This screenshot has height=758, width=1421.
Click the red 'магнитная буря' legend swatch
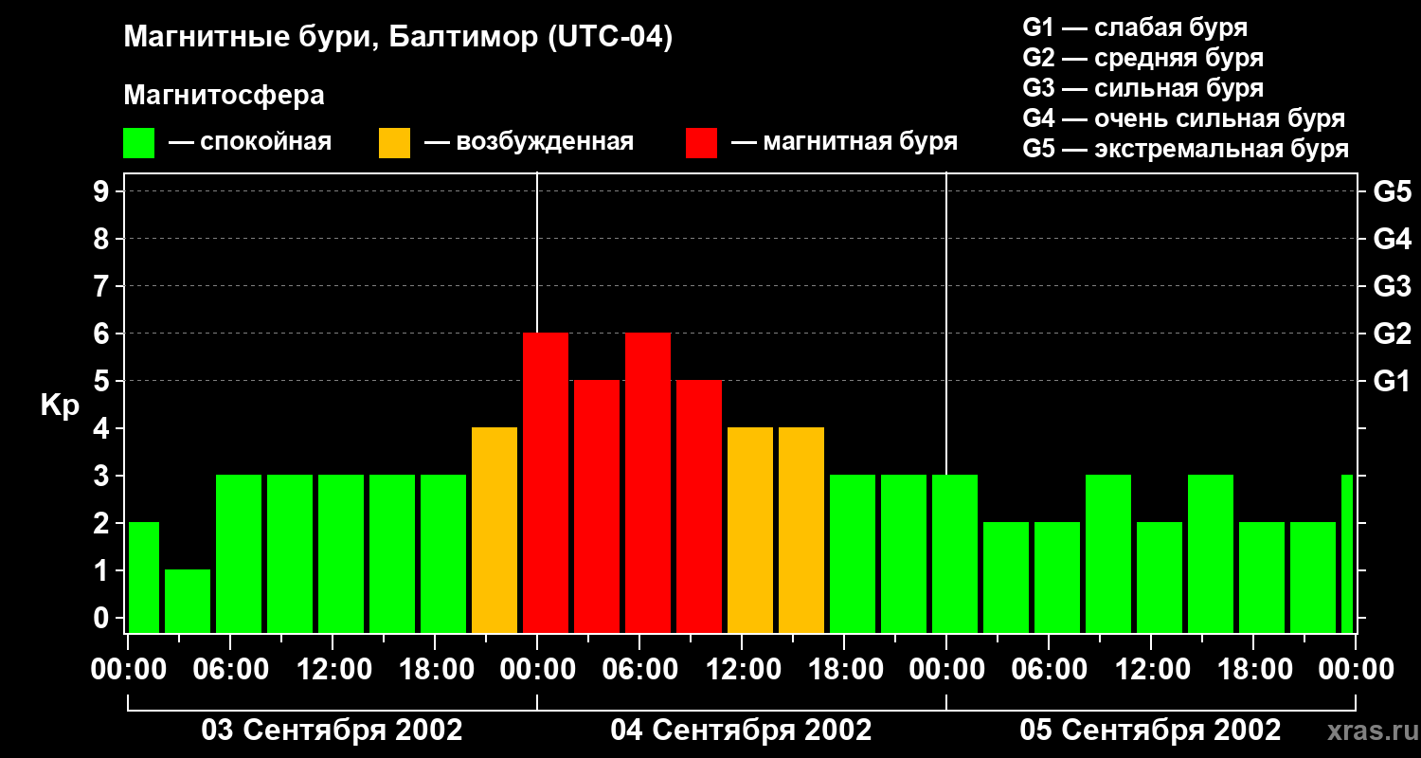pyautogui.click(x=702, y=143)
